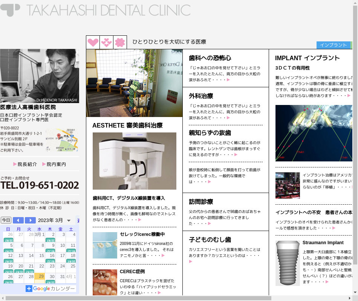Viewport: 358px width, 301px height.
Task: Click pink arrow after 子どものむし歯 excerpt
Action: click(x=191, y=261)
